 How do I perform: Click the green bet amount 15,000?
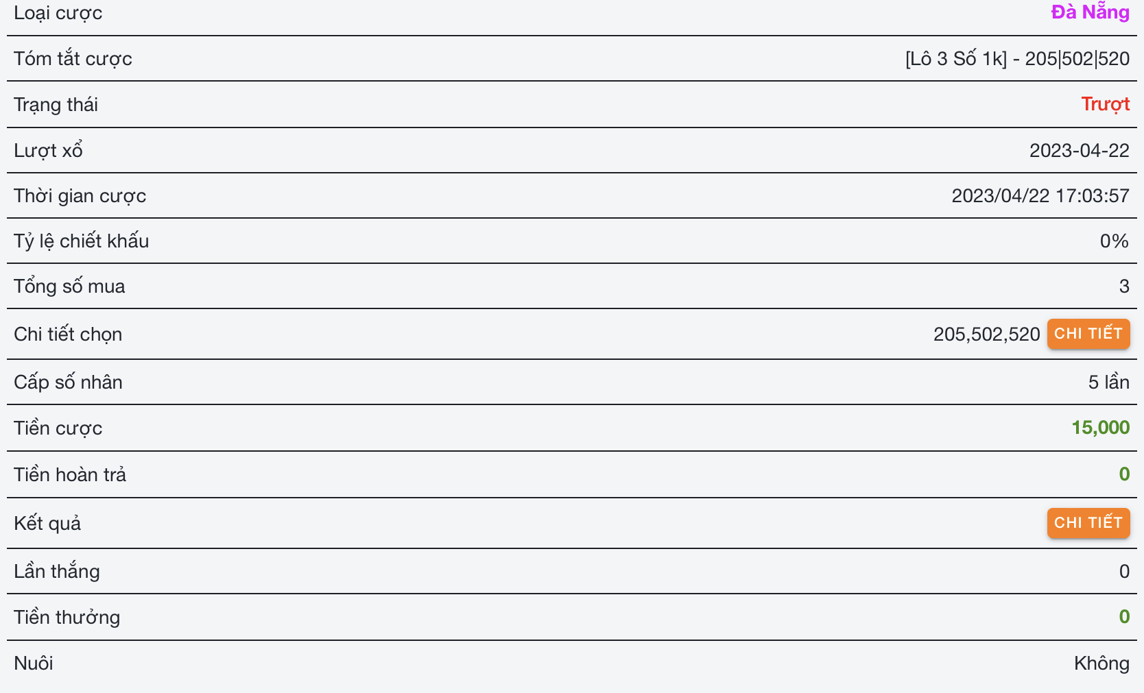tap(1100, 428)
